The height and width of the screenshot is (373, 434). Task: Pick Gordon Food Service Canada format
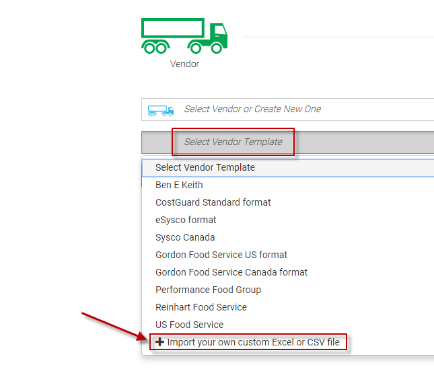(x=231, y=272)
